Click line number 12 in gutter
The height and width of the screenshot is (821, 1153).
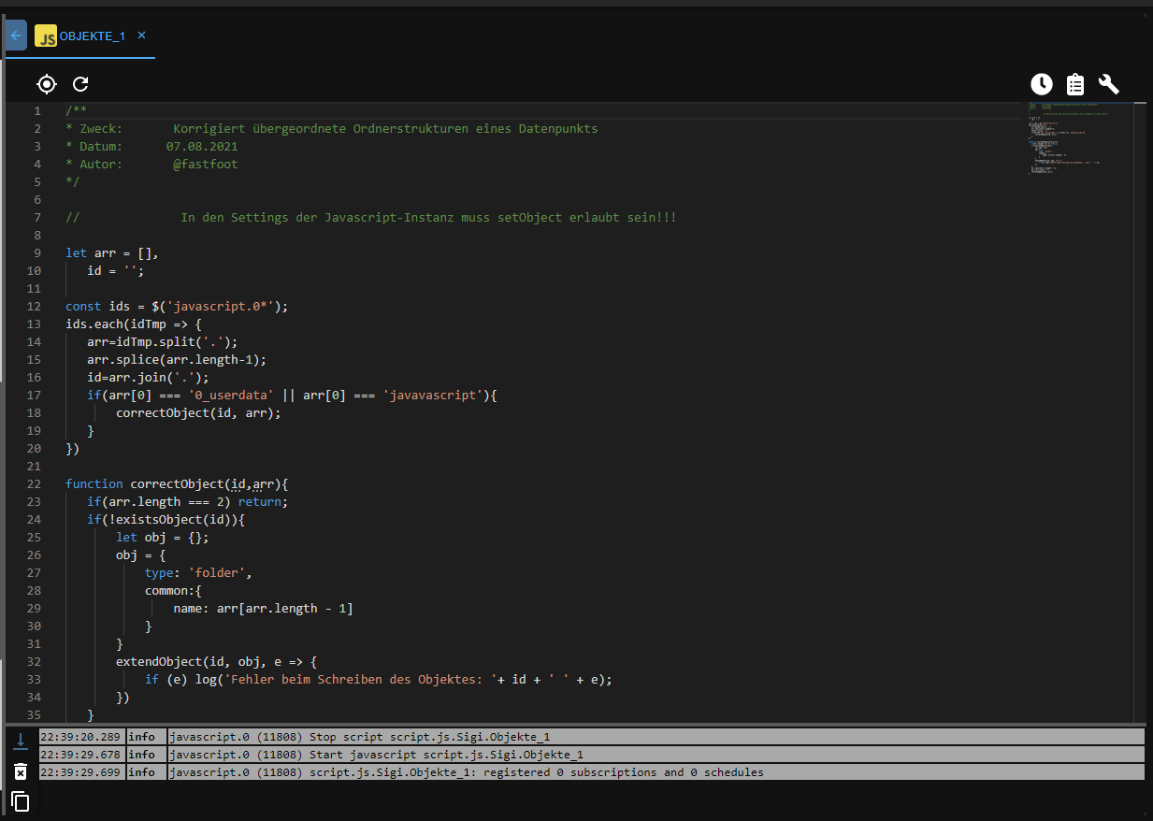pos(35,306)
